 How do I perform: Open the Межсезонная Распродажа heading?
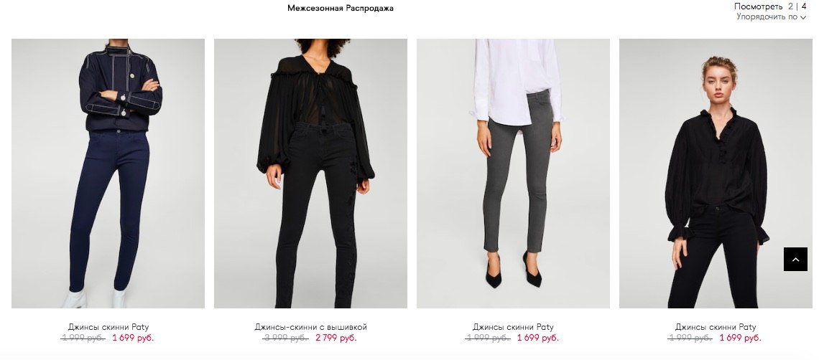(x=340, y=8)
